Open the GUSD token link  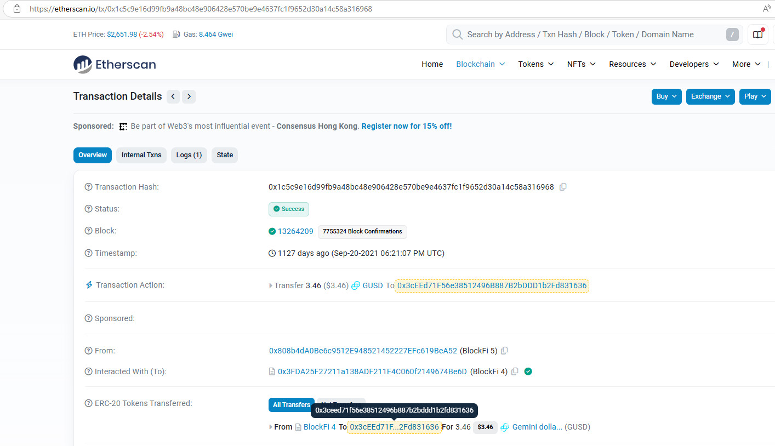(373, 285)
